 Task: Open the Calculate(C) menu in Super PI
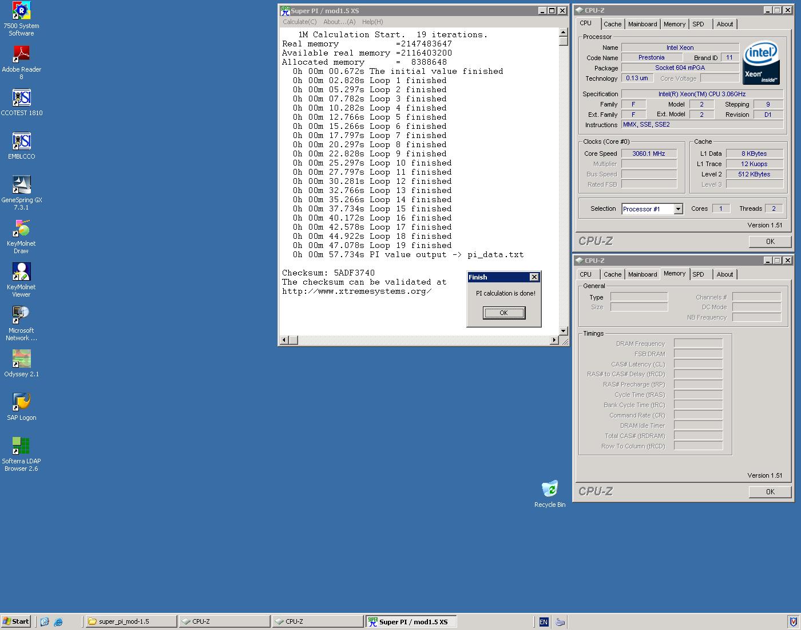click(x=299, y=22)
